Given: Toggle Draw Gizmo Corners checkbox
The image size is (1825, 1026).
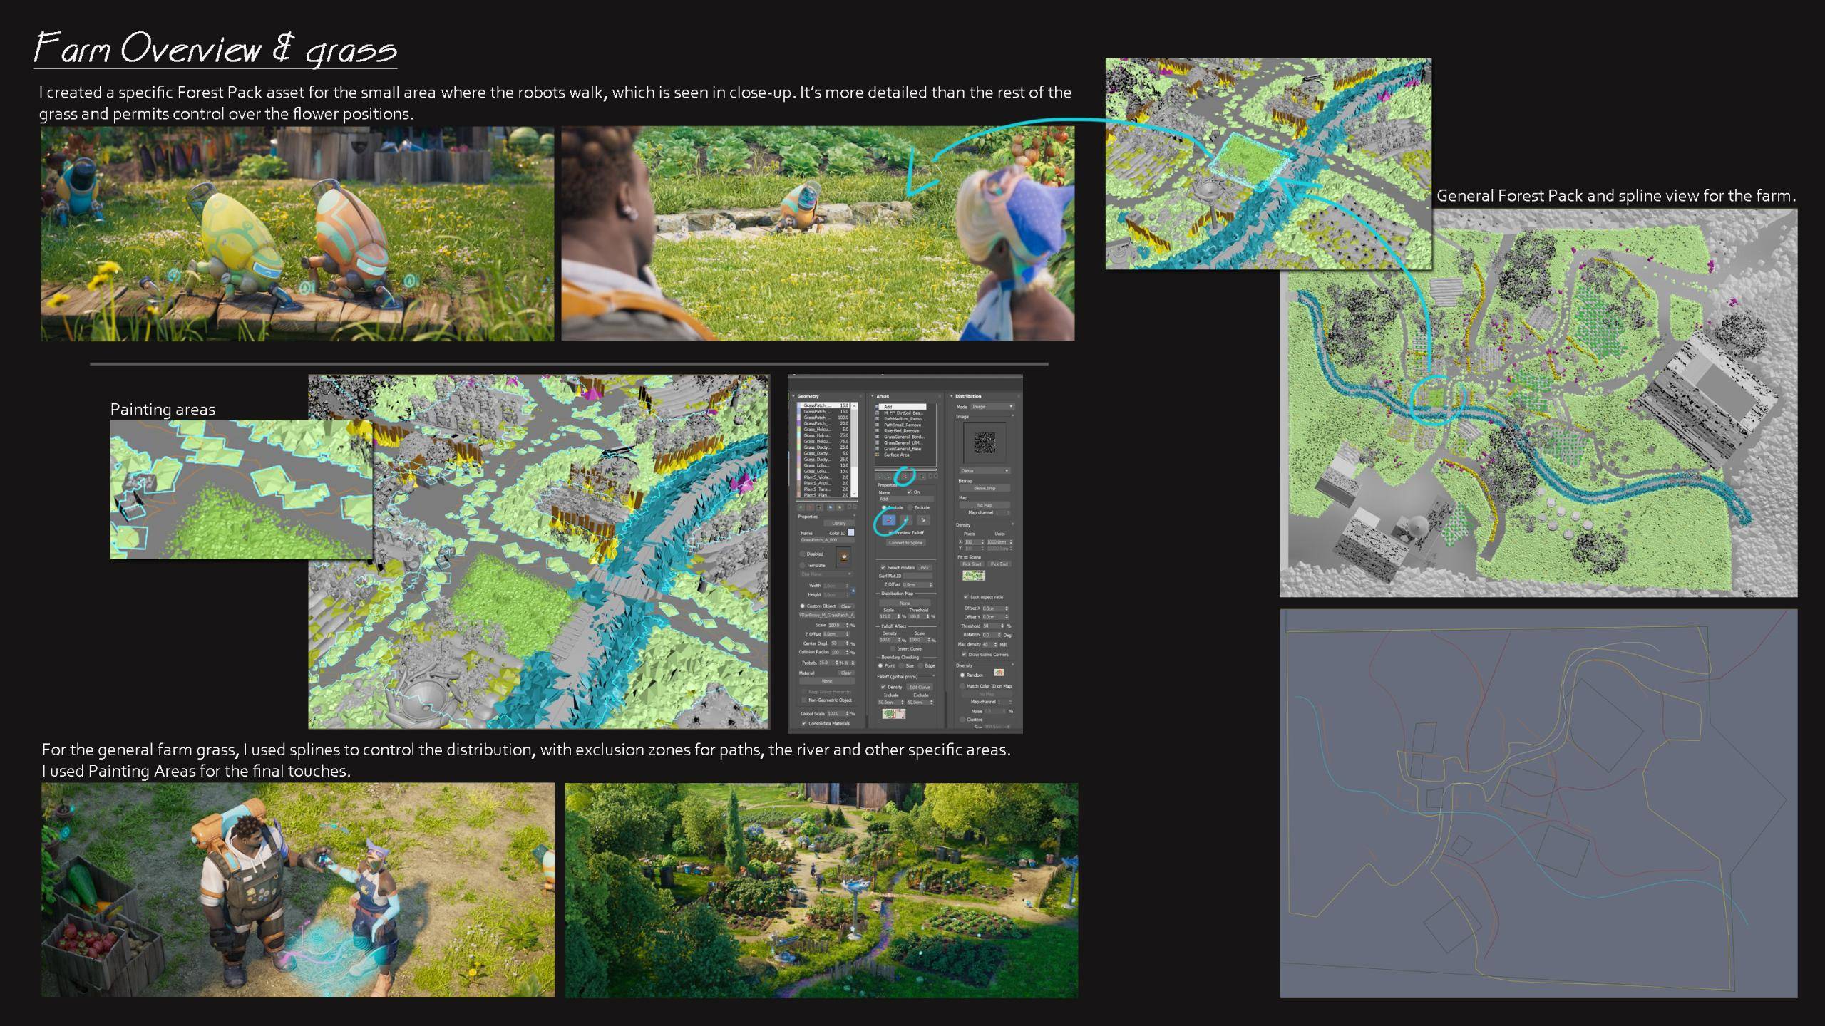Looking at the screenshot, I should coord(964,654).
